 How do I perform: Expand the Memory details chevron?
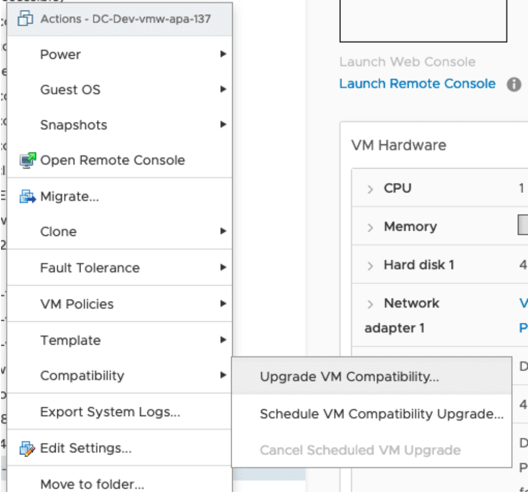[x=371, y=226]
